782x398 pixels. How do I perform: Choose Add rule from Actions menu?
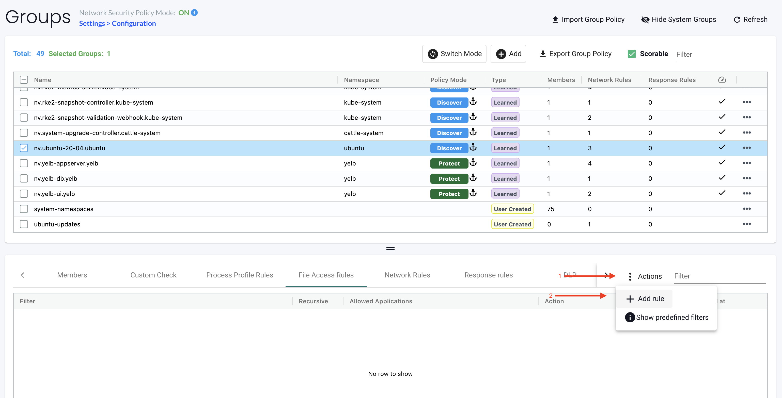[645, 298]
